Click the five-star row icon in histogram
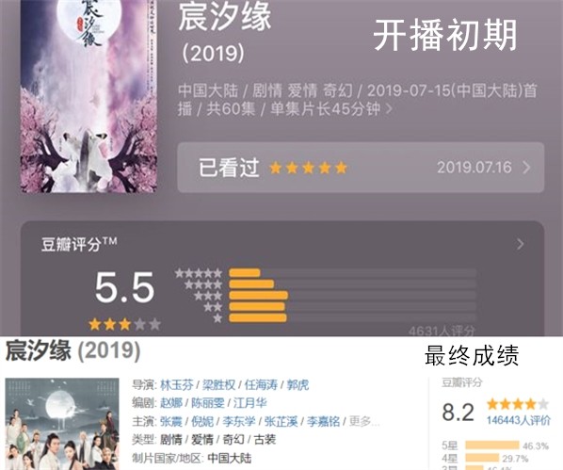The height and width of the screenshot is (470, 563). [x=199, y=273]
